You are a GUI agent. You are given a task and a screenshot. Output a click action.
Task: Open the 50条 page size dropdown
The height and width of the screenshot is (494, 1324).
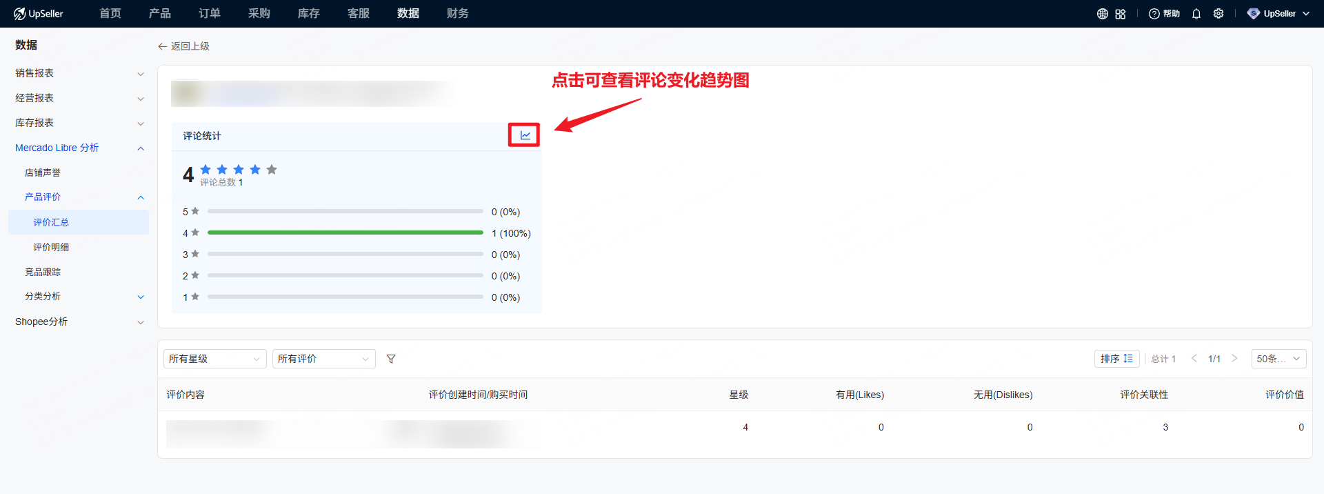[x=1278, y=359]
